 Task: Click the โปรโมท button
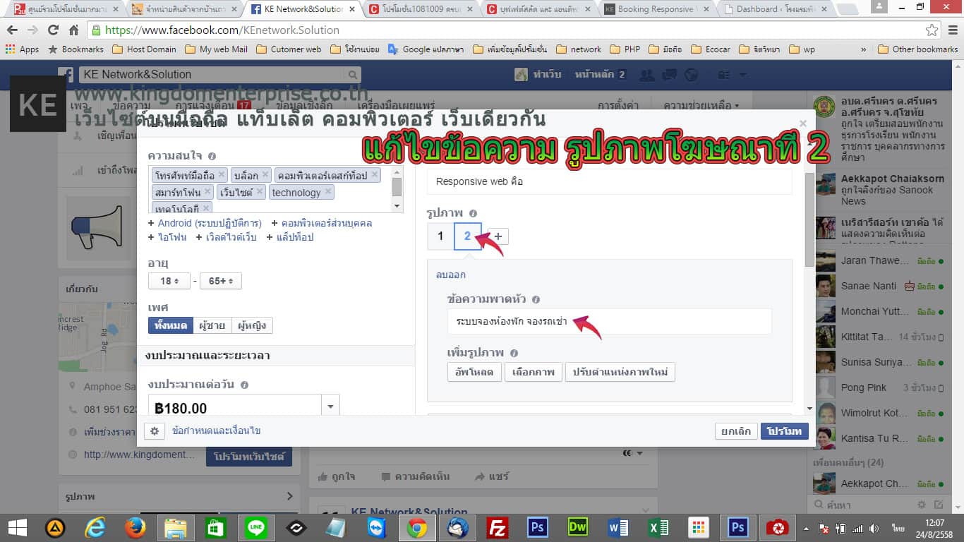[784, 431]
